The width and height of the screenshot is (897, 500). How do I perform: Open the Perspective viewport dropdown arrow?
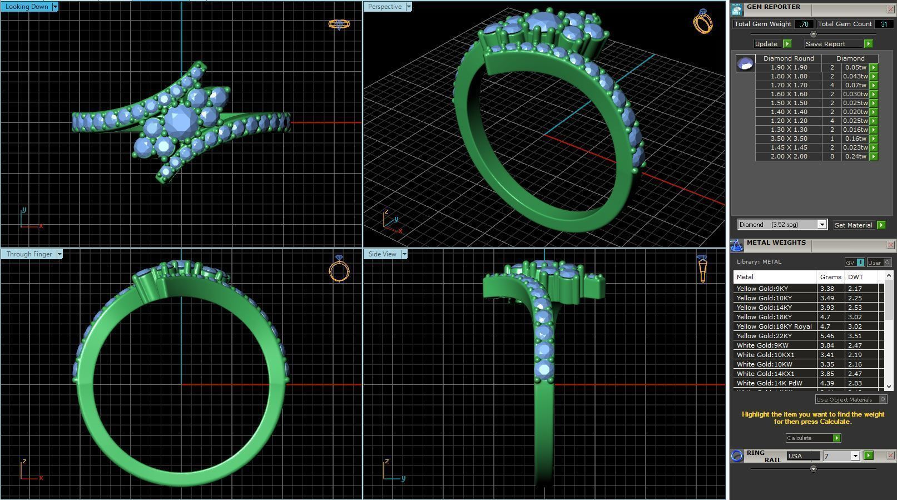click(409, 7)
